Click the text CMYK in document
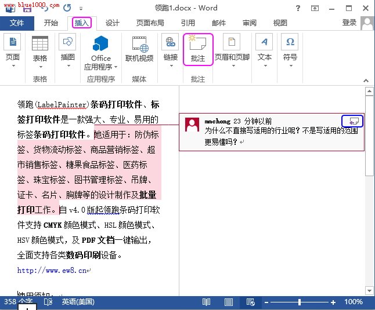 (53, 225)
